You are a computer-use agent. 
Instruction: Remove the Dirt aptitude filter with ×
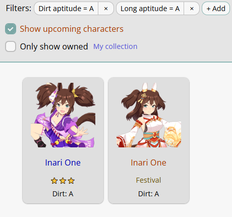pyautogui.click(x=106, y=9)
